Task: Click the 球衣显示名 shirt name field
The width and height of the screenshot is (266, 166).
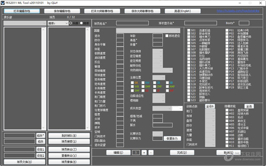Action: (x=200, y=23)
